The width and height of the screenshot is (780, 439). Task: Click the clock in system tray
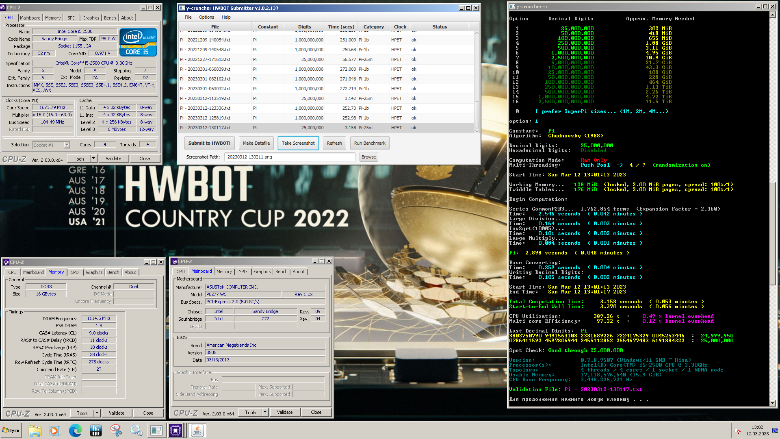coord(757,430)
